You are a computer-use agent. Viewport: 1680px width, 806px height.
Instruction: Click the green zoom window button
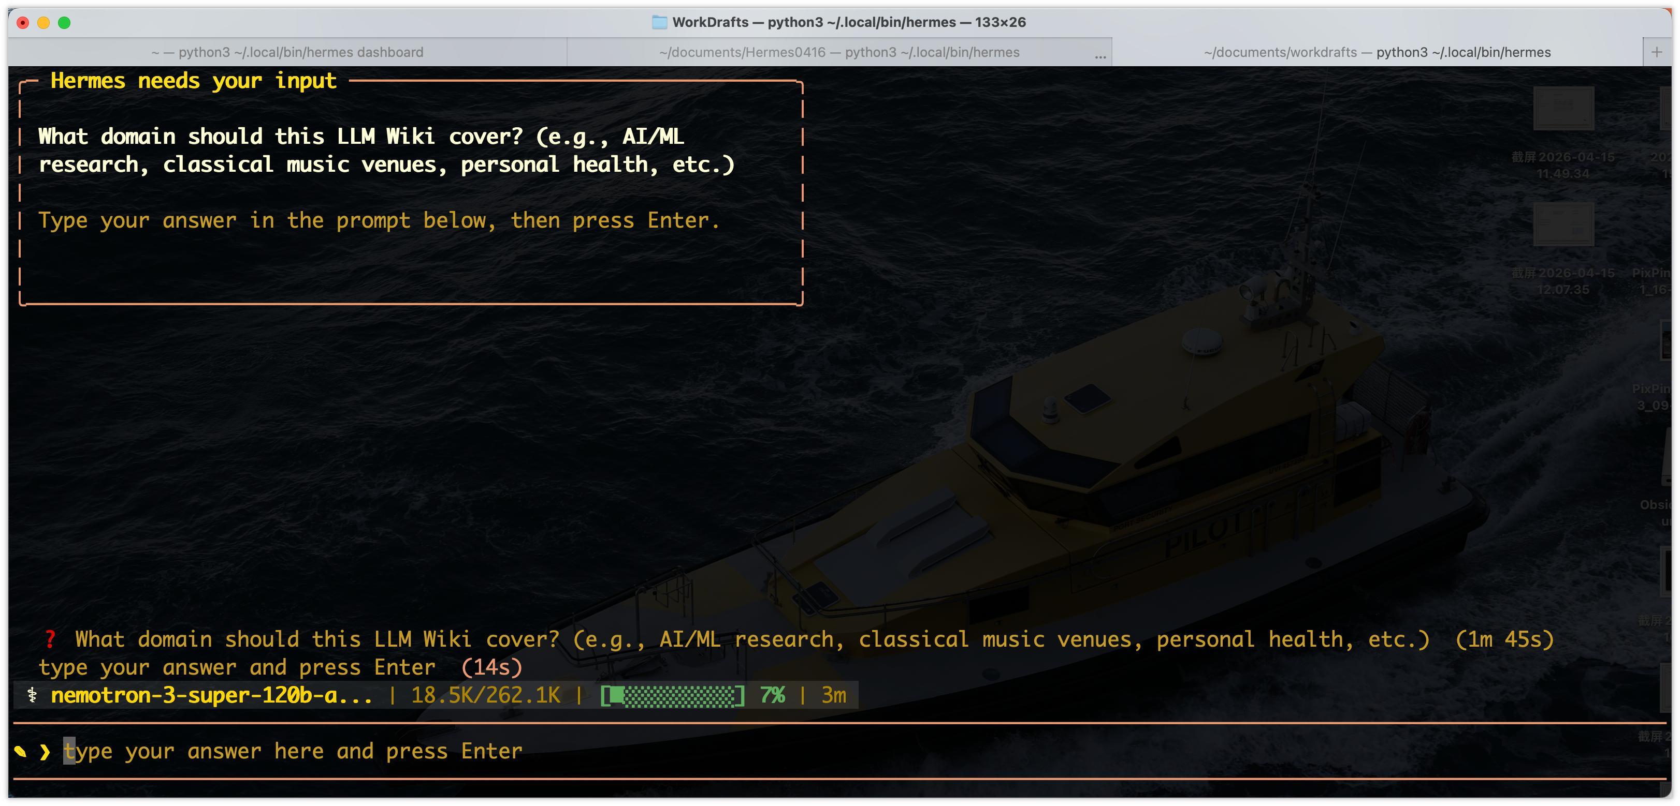(x=64, y=23)
